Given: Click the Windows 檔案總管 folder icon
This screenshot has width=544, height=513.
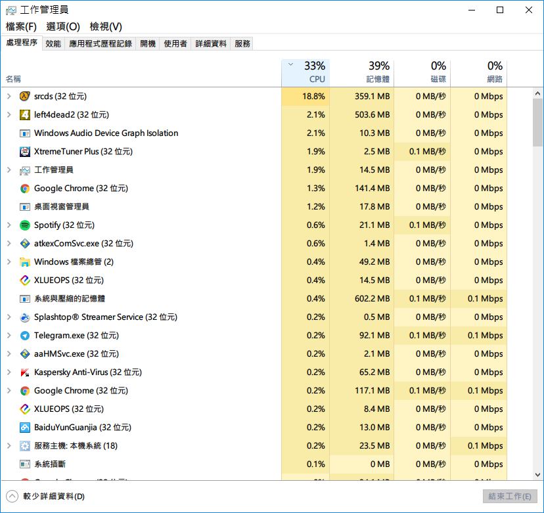Looking at the screenshot, I should (24, 262).
